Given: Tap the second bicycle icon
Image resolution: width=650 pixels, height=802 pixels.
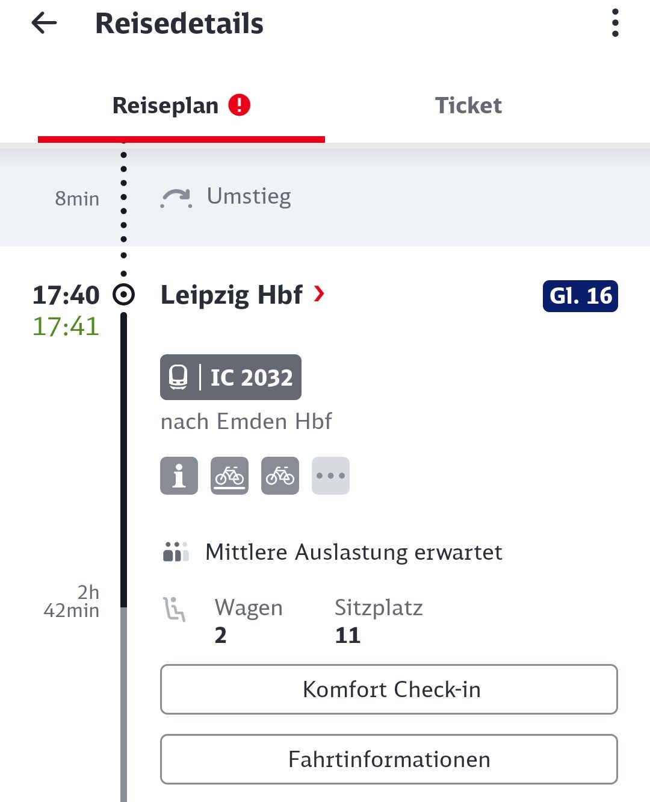Looking at the screenshot, I should coord(280,475).
